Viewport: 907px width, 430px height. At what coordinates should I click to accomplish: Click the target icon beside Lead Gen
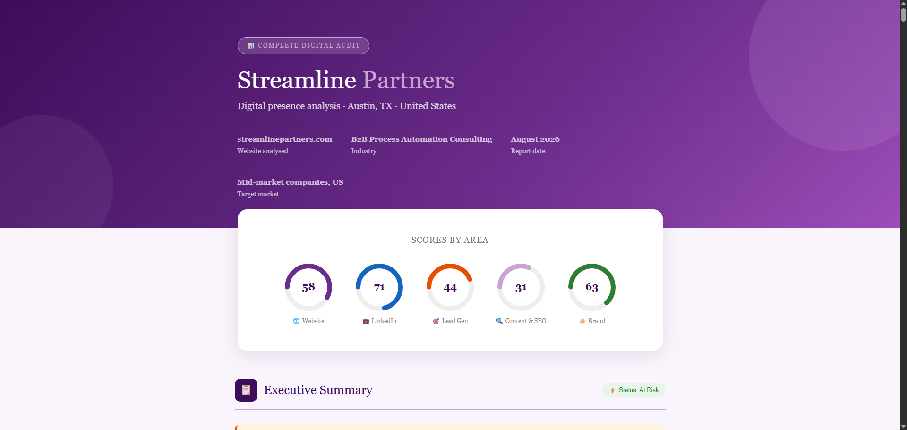(436, 321)
